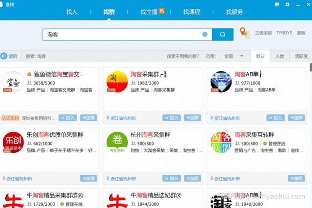Clear the search text with the X icon
This screenshot has width=312, height=208.
205,35
